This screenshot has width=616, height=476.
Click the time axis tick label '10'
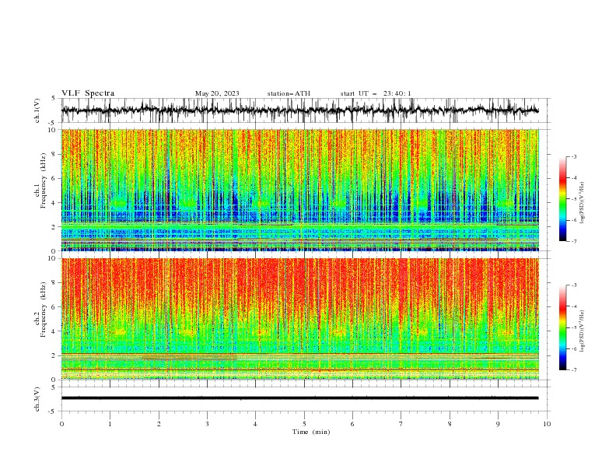pos(547,424)
